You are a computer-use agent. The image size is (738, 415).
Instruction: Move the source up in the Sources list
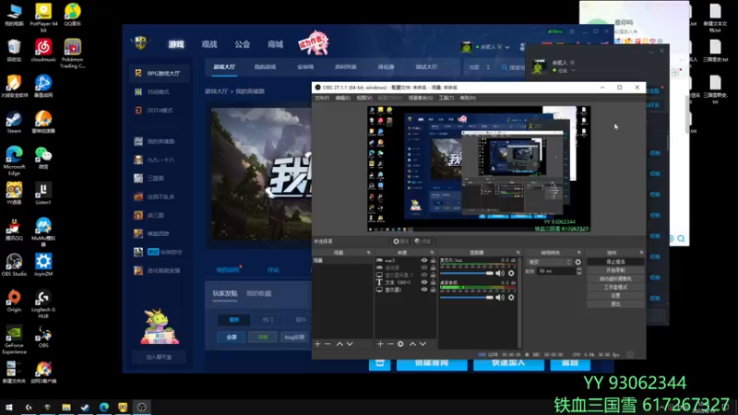point(412,344)
